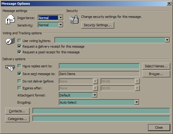Expand the Encoding Auto-Select dropdown
The width and height of the screenshot is (173, 134).
tap(137, 102)
